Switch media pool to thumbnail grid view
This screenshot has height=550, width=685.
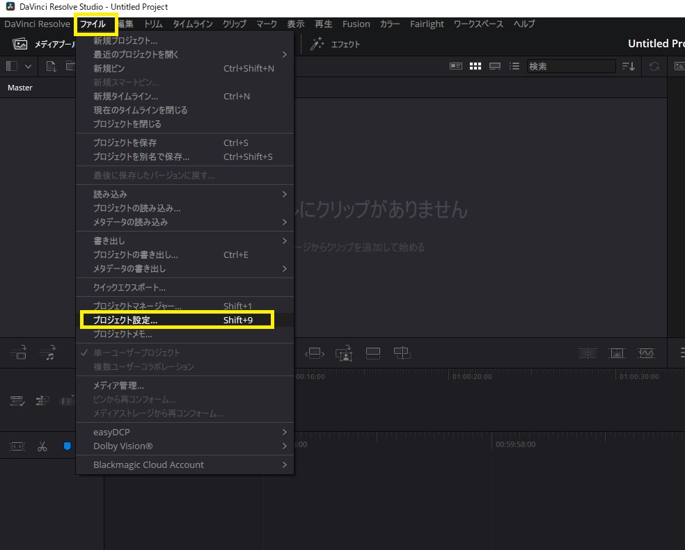point(475,66)
